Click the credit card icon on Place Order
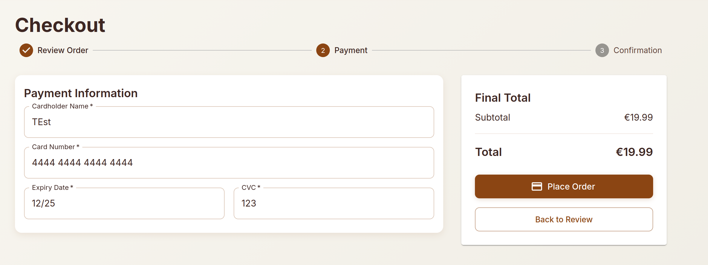 click(537, 186)
